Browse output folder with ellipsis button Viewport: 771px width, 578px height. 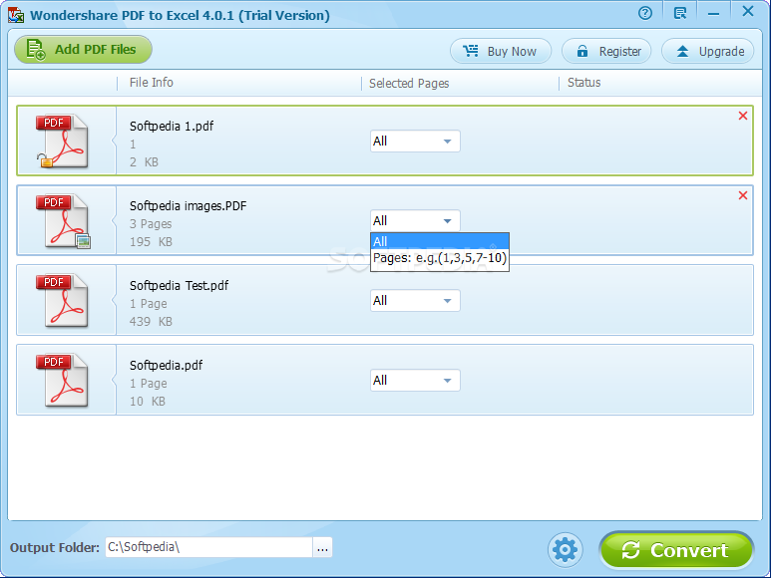pos(322,547)
